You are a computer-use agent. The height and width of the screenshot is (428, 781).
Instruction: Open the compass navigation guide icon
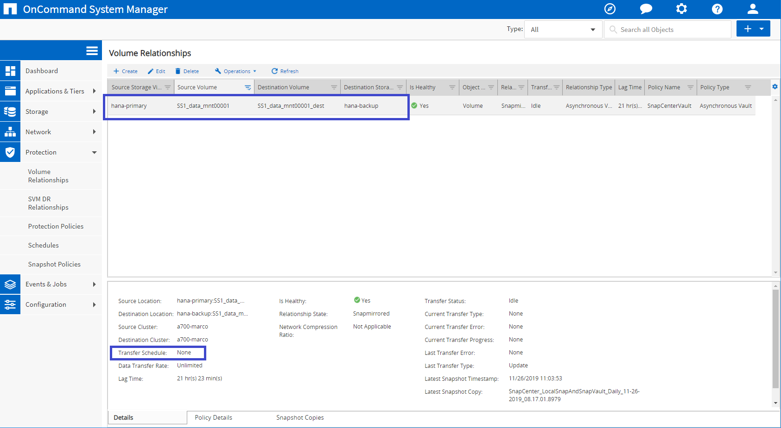tap(610, 9)
